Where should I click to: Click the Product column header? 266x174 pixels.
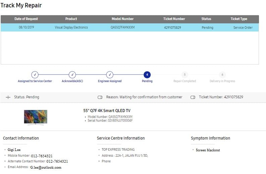click(71, 19)
